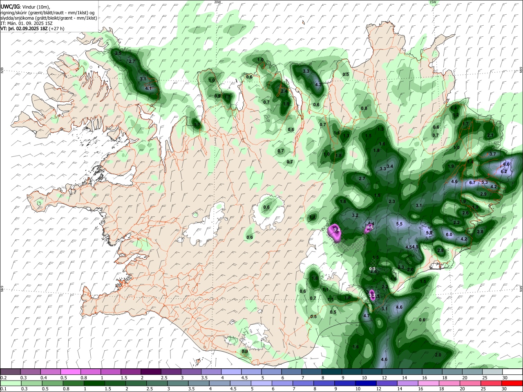Click the 'rigning/skúrir' legend description line
523x392 pixels.
pos(47,13)
